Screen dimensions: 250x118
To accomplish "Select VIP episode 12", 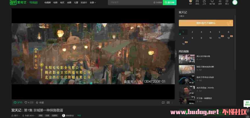I will click(228, 38).
